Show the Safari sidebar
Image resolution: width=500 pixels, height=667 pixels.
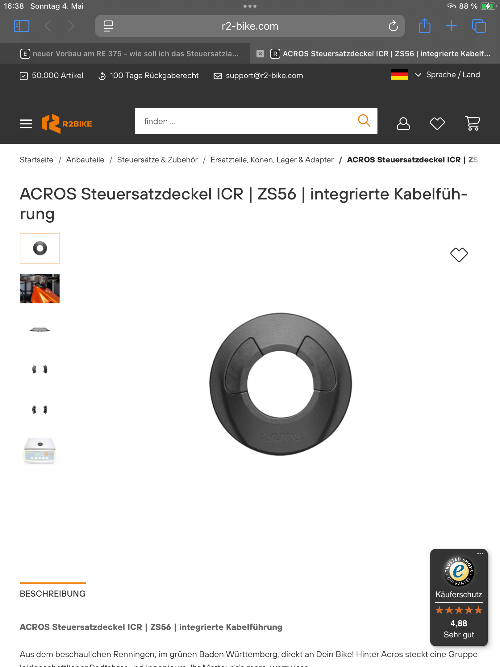(22, 26)
